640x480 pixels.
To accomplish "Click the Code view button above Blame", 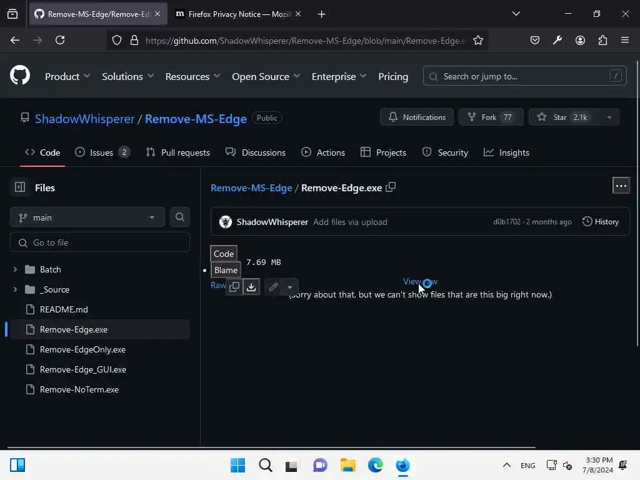I will click(x=224, y=254).
